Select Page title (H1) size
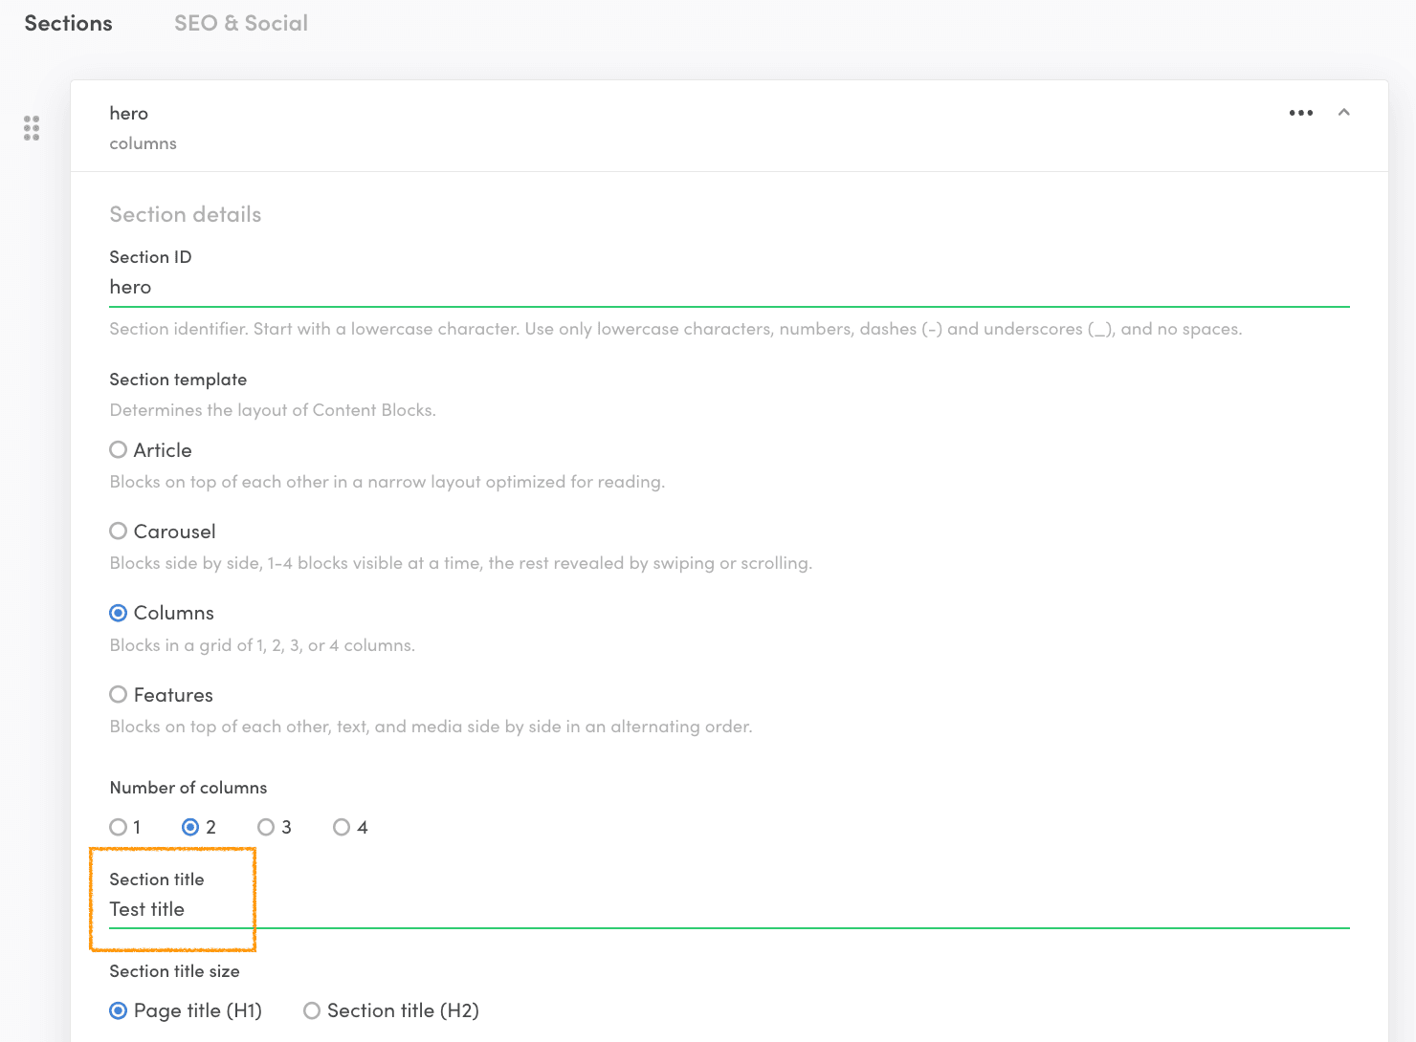Screen dimensions: 1416x1042 [x=119, y=1011]
